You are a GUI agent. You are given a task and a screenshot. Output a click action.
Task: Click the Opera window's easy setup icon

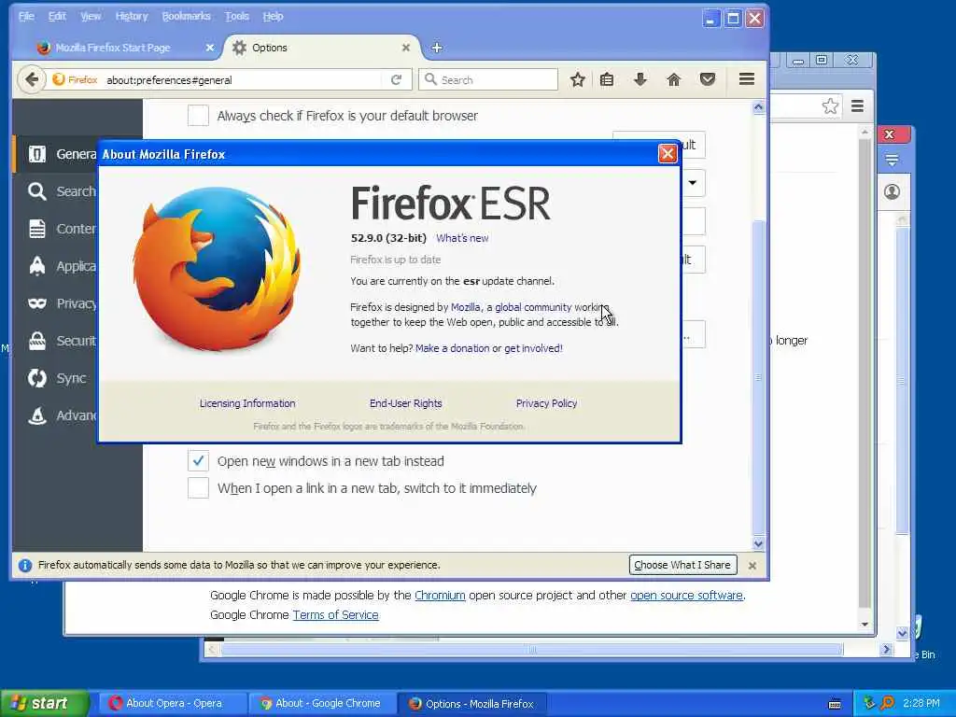click(892, 161)
